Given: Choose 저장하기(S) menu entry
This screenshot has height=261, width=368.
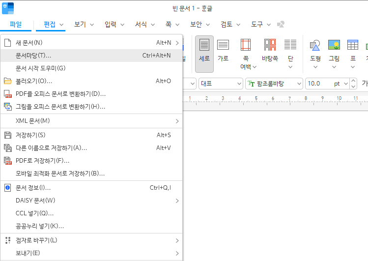Looking at the screenshot, I should [x=91, y=135].
